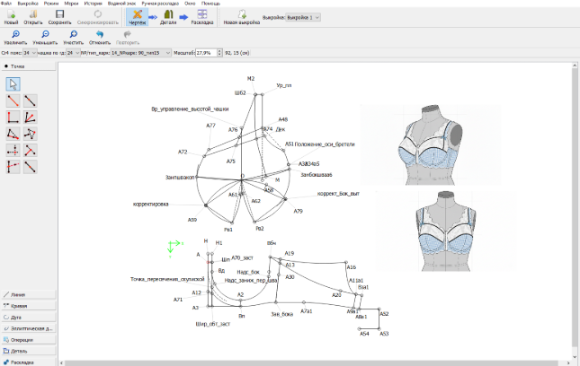This screenshot has height=366, width=580.
Task: Toggle the Чертёж drawing mode
Action: click(138, 15)
